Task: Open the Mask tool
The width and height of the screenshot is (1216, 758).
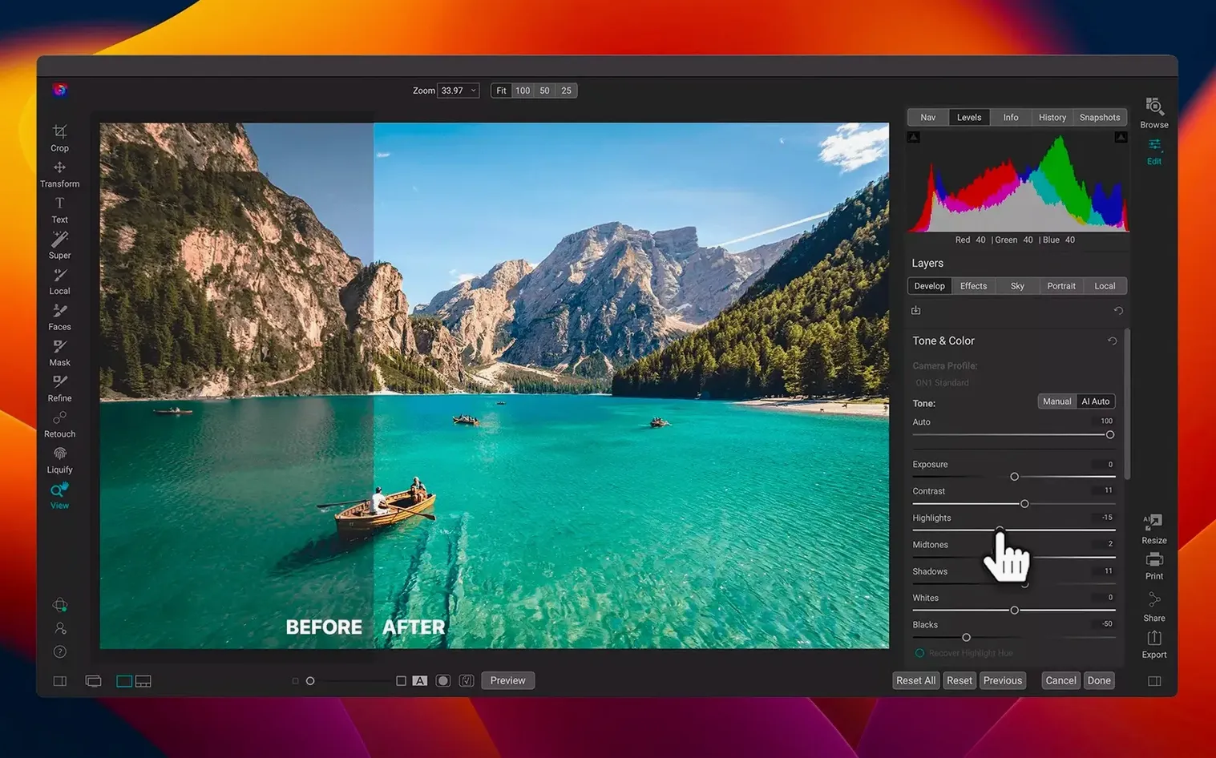Action: [59, 353]
